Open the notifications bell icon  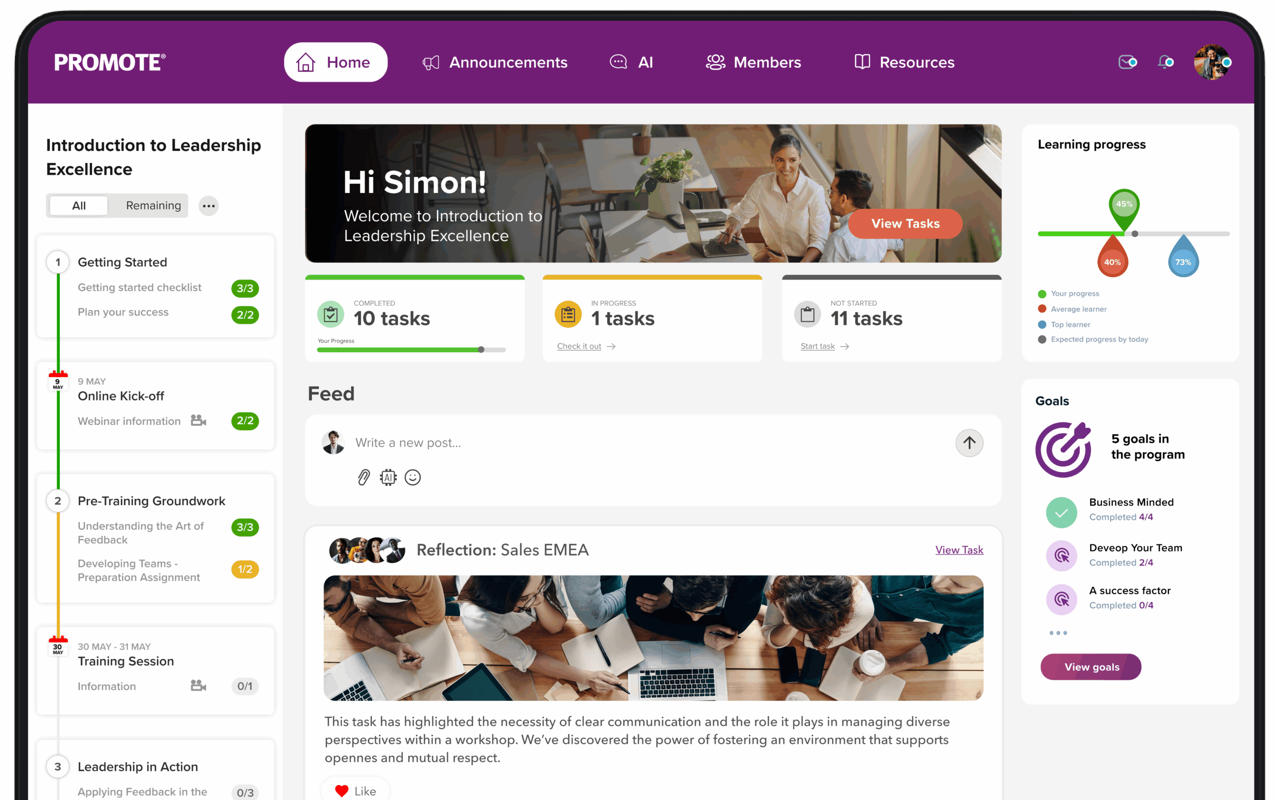[x=1165, y=62]
